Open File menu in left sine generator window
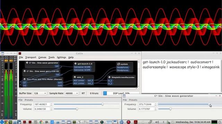Screen dimensions: 222x124 tap(20, 100)
